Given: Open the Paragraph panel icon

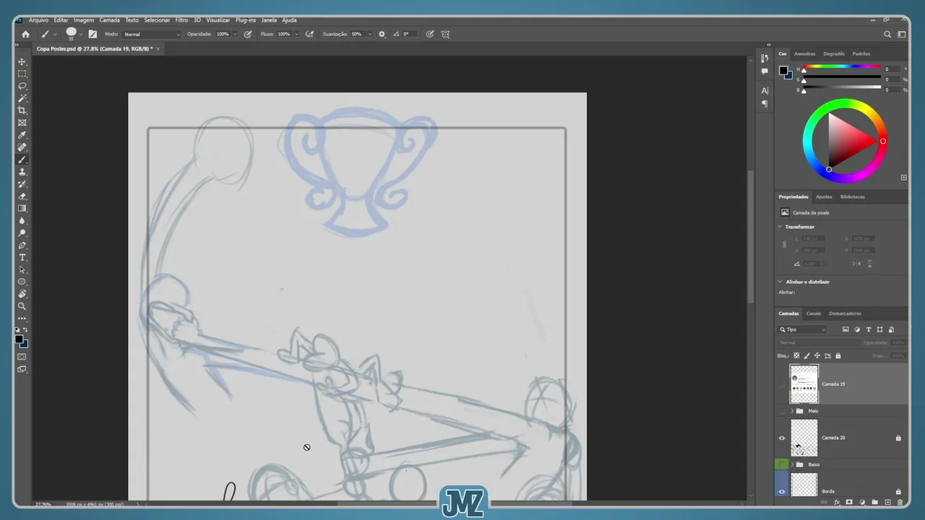Looking at the screenshot, I should [x=765, y=104].
